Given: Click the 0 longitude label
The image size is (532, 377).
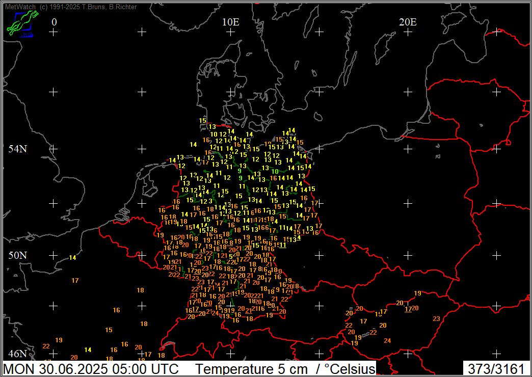Looking at the screenshot, I should (55, 22).
